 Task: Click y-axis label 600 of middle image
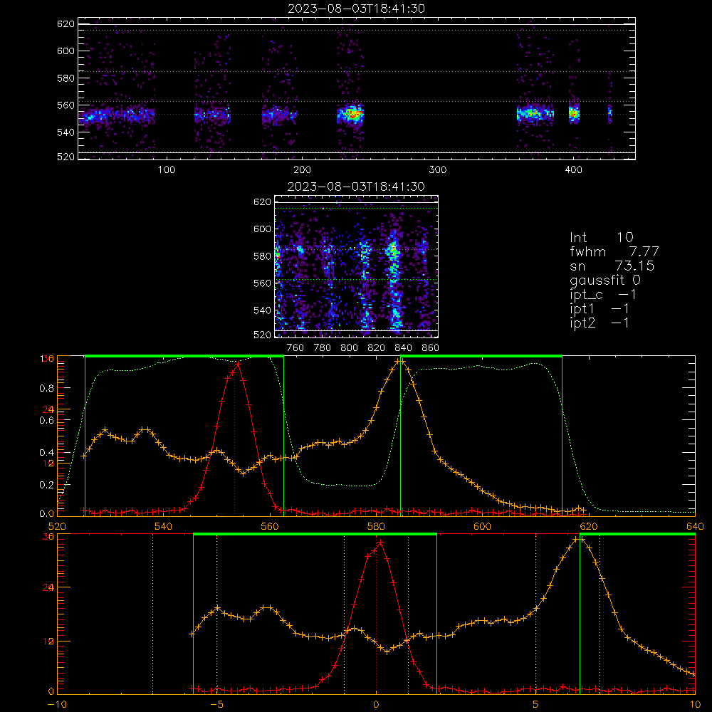pos(263,229)
